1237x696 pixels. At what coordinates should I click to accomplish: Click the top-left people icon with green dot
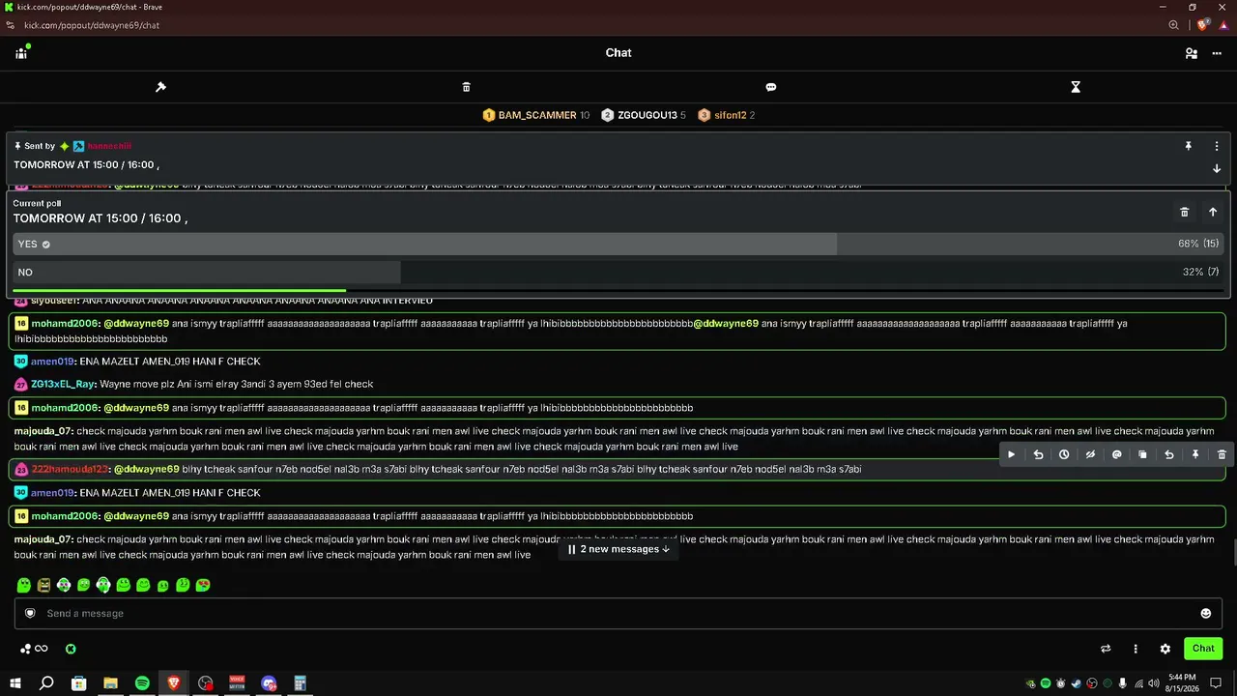click(x=21, y=52)
